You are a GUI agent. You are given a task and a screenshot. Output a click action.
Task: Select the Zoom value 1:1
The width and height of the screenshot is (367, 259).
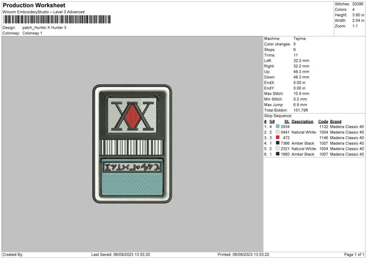pos(355,26)
